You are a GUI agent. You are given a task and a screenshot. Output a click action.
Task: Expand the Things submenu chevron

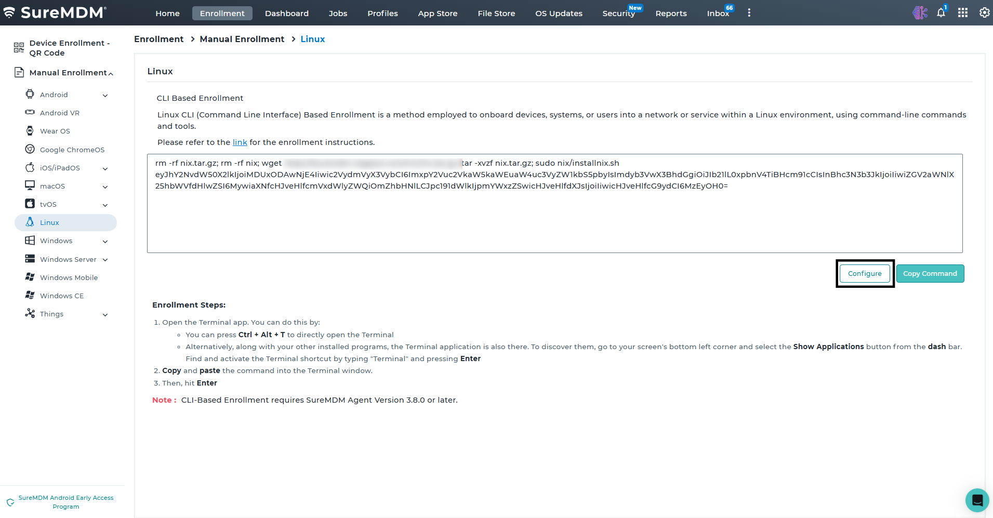click(x=105, y=315)
